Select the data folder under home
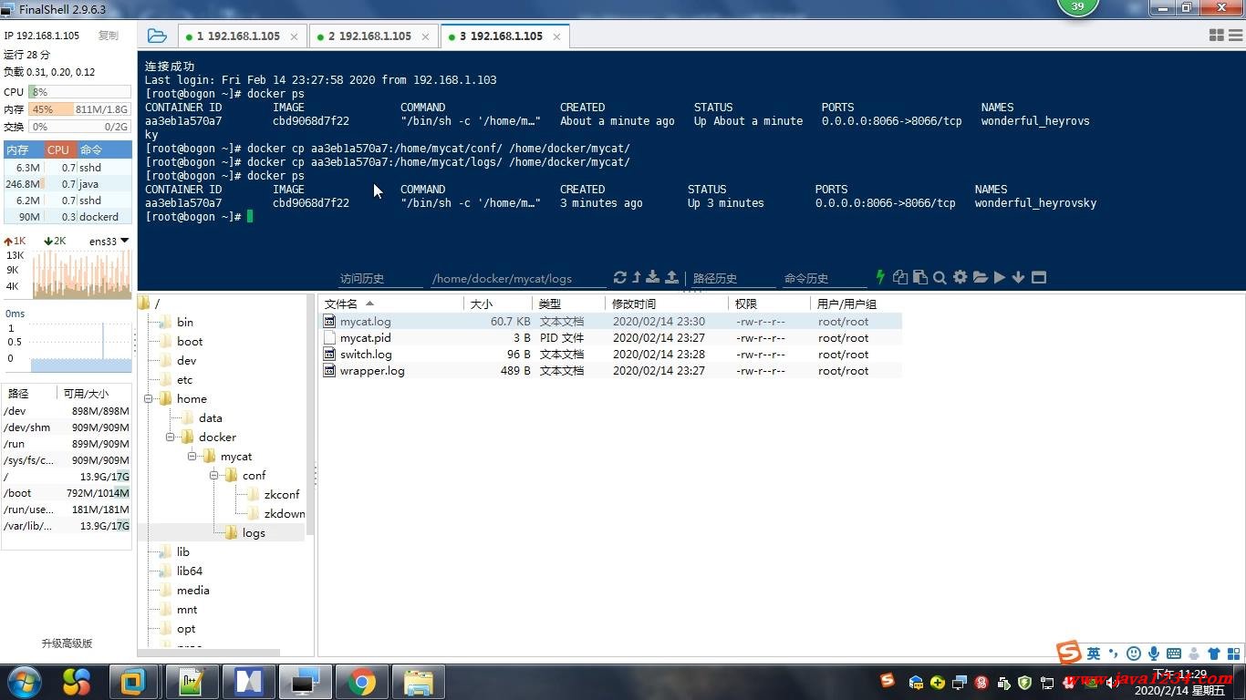 coord(211,418)
